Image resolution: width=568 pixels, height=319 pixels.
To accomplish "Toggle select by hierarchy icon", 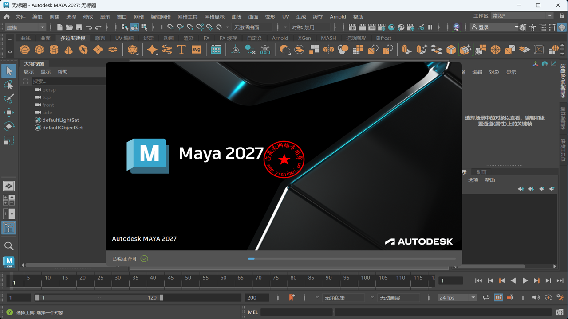I will pos(125,27).
